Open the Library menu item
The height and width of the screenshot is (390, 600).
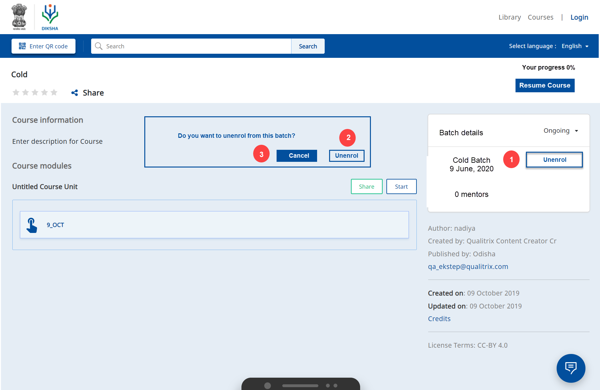pyautogui.click(x=509, y=17)
